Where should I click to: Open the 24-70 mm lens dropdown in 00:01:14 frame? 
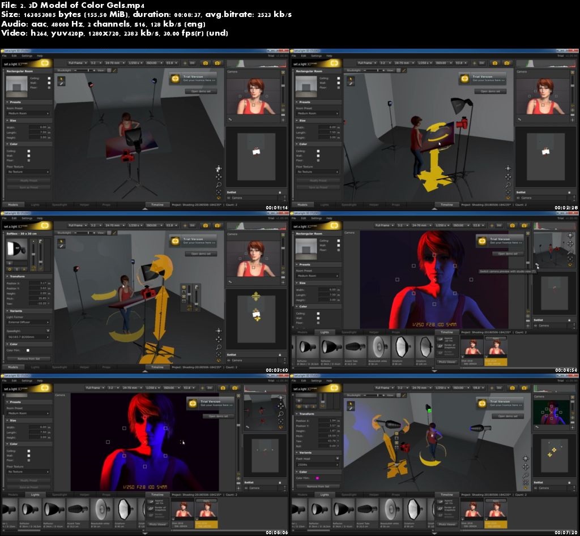114,63
